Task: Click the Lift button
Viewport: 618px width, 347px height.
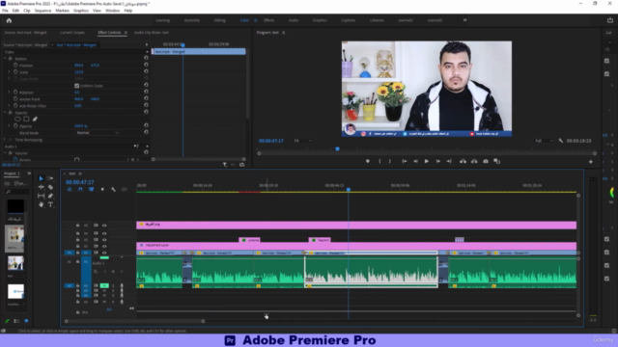Action: point(463,161)
